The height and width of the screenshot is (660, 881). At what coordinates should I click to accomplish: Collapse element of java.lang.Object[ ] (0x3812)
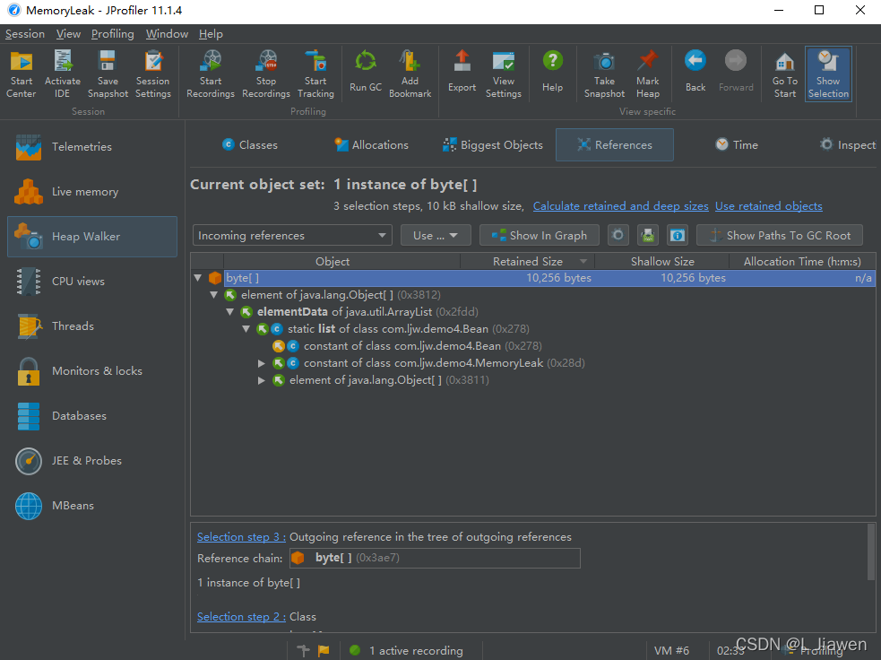click(x=214, y=295)
